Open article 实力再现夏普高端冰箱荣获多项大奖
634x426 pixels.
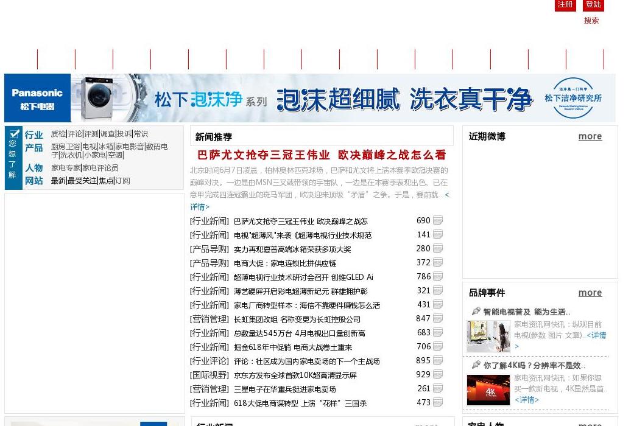[292, 250]
